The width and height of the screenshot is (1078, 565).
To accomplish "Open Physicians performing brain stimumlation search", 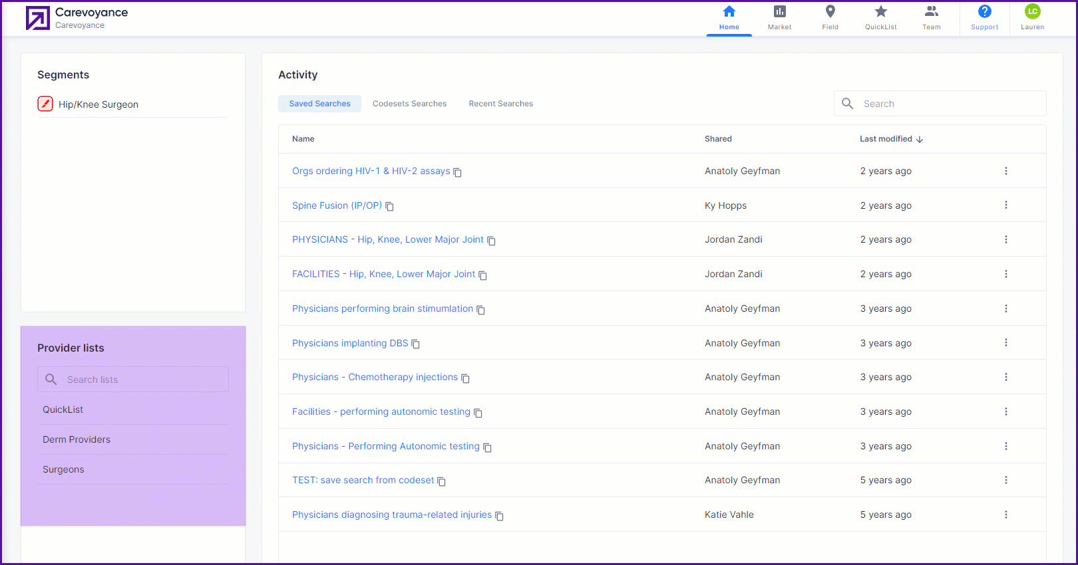I will point(383,308).
